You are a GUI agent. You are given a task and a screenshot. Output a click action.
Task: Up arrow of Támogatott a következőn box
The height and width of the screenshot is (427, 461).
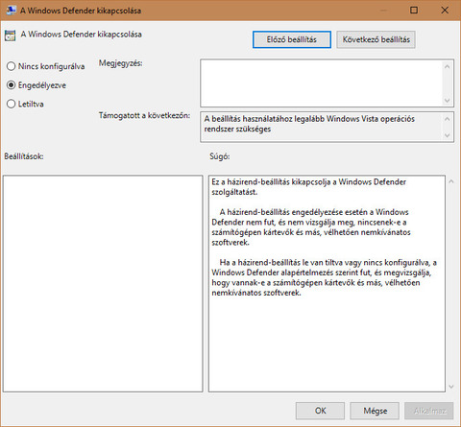tap(448, 119)
